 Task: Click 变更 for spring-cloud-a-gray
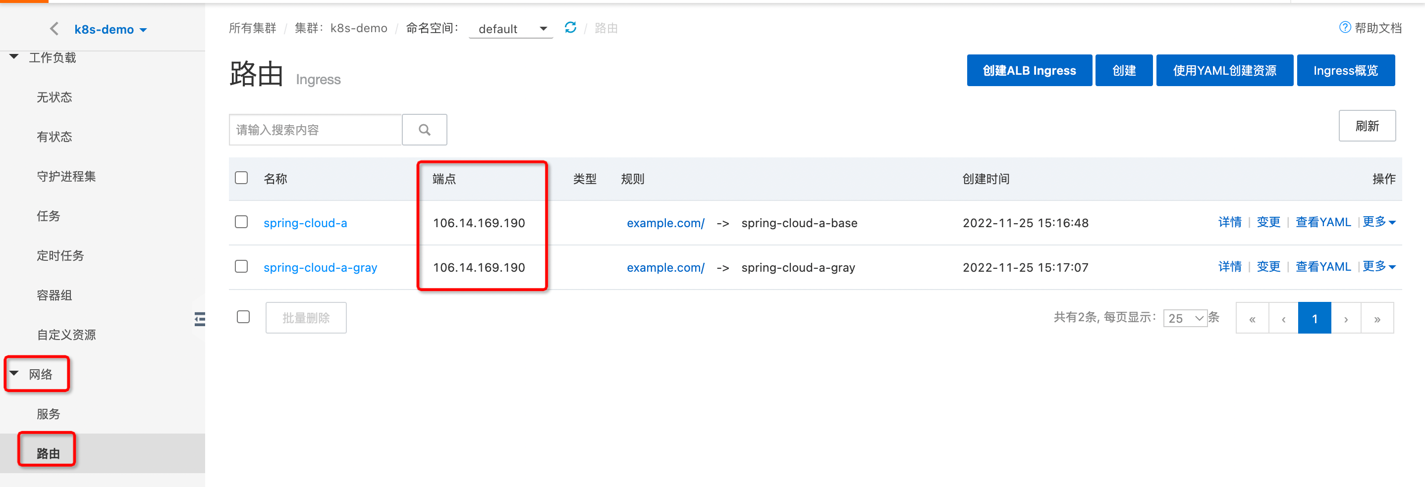pyautogui.click(x=1268, y=266)
